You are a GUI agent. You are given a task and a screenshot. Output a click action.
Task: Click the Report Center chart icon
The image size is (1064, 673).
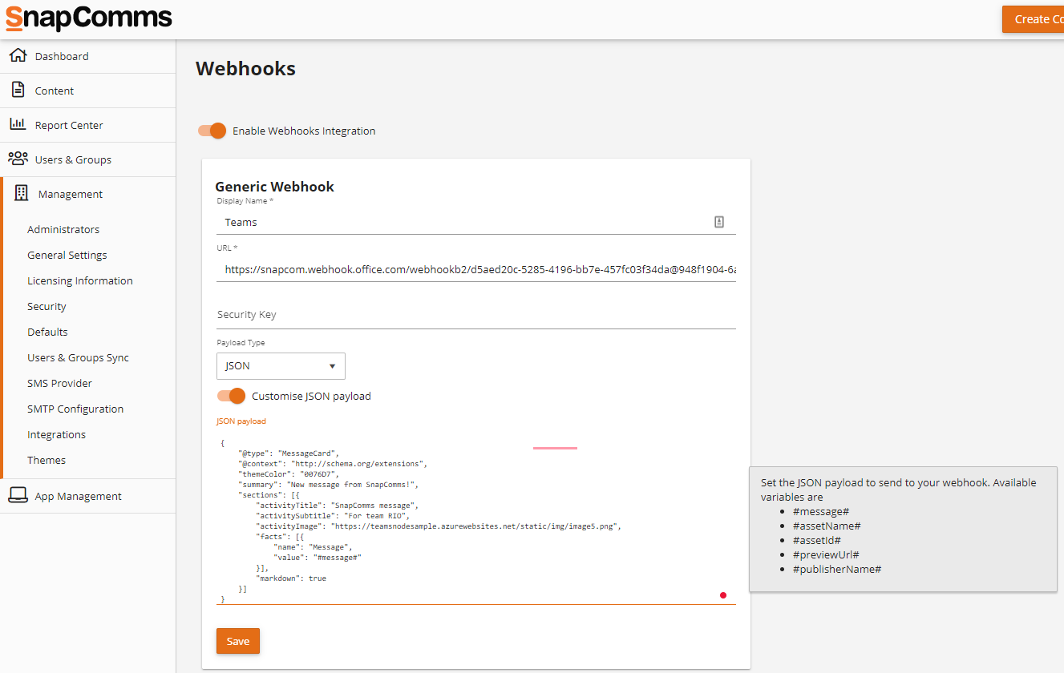(x=18, y=124)
